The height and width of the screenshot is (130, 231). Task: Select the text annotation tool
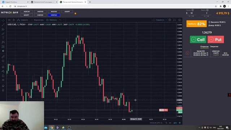click(3, 38)
